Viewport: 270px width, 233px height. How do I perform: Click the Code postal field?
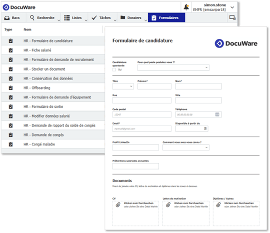tap(141, 114)
